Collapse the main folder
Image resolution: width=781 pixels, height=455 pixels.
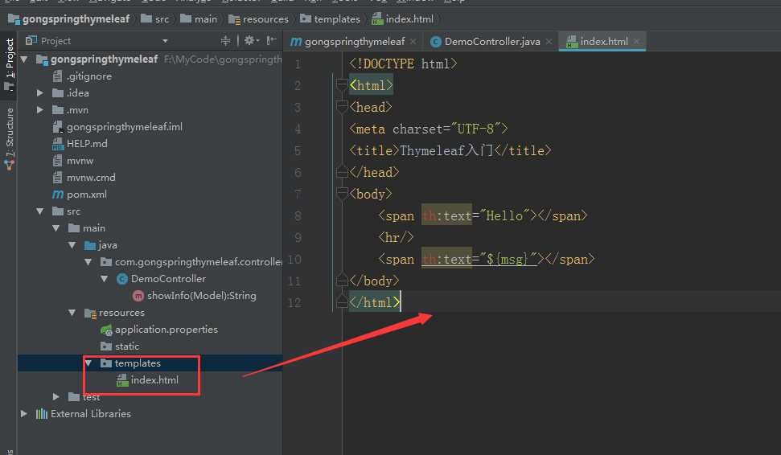point(55,228)
